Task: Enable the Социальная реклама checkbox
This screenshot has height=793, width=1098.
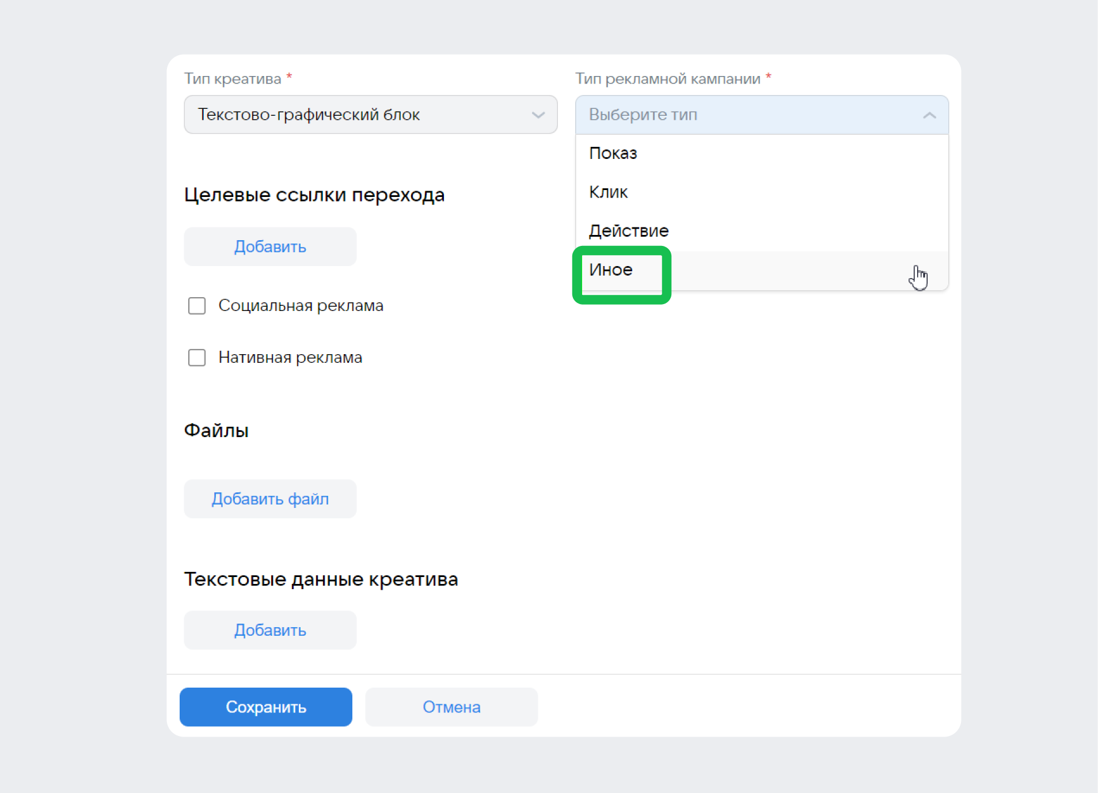Action: click(196, 306)
